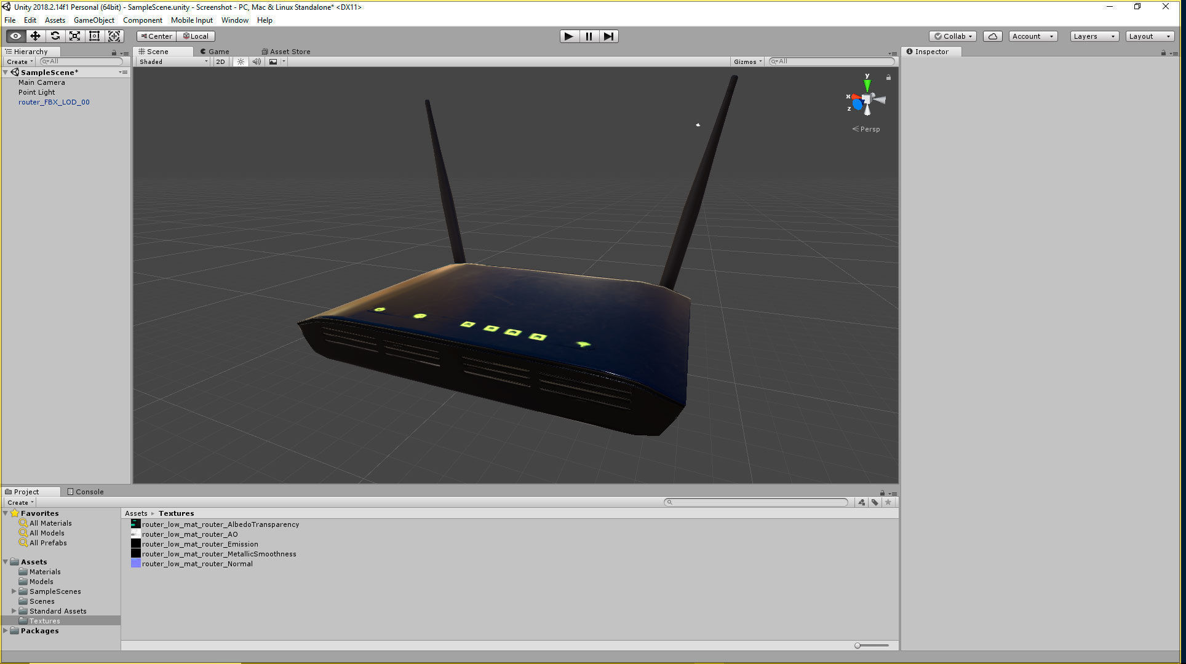Toggle the Project panel lock
Image resolution: width=1186 pixels, height=664 pixels.
tap(882, 493)
